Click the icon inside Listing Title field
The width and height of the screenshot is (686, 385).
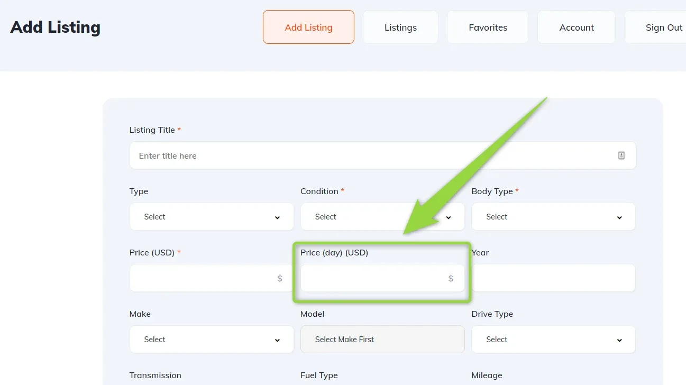[x=621, y=155]
